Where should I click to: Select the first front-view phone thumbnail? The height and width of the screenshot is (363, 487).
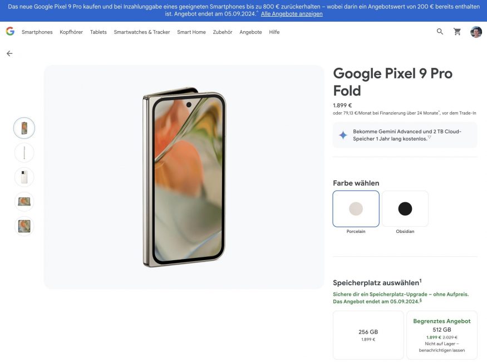[x=24, y=128]
